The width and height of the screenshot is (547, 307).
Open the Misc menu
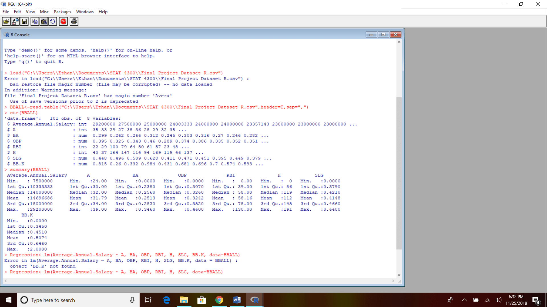44,12
